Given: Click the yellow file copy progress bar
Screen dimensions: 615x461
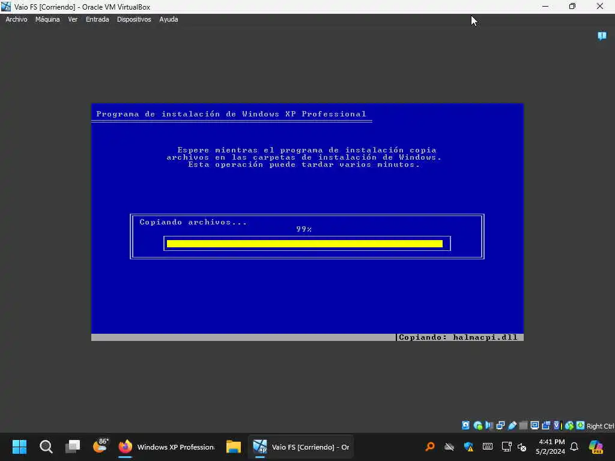Looking at the screenshot, I should tap(304, 244).
